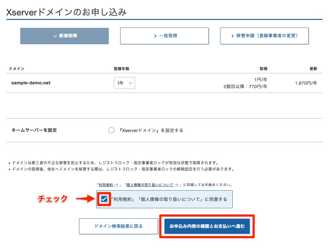Viewport: 332px width, 249px height.
Task: Click the 『Xserverドメイン』を設定する label text
Action: click(151, 130)
